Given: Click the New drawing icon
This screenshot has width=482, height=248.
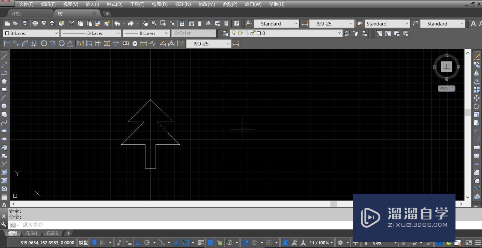Looking at the screenshot, I should pos(7,23).
